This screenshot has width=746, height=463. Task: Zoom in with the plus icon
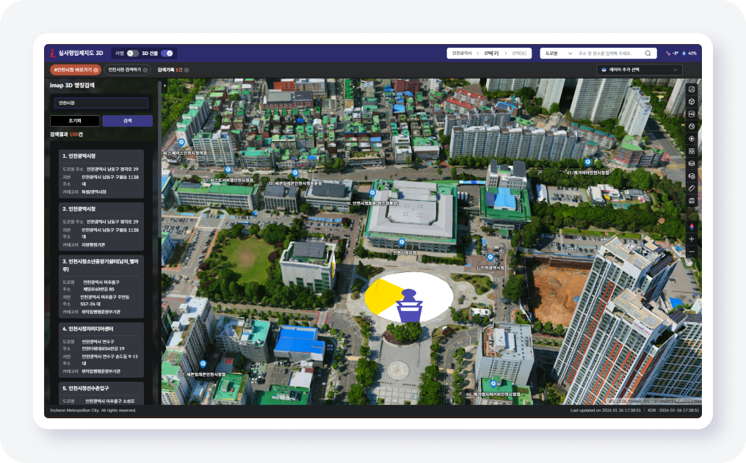pos(692,239)
